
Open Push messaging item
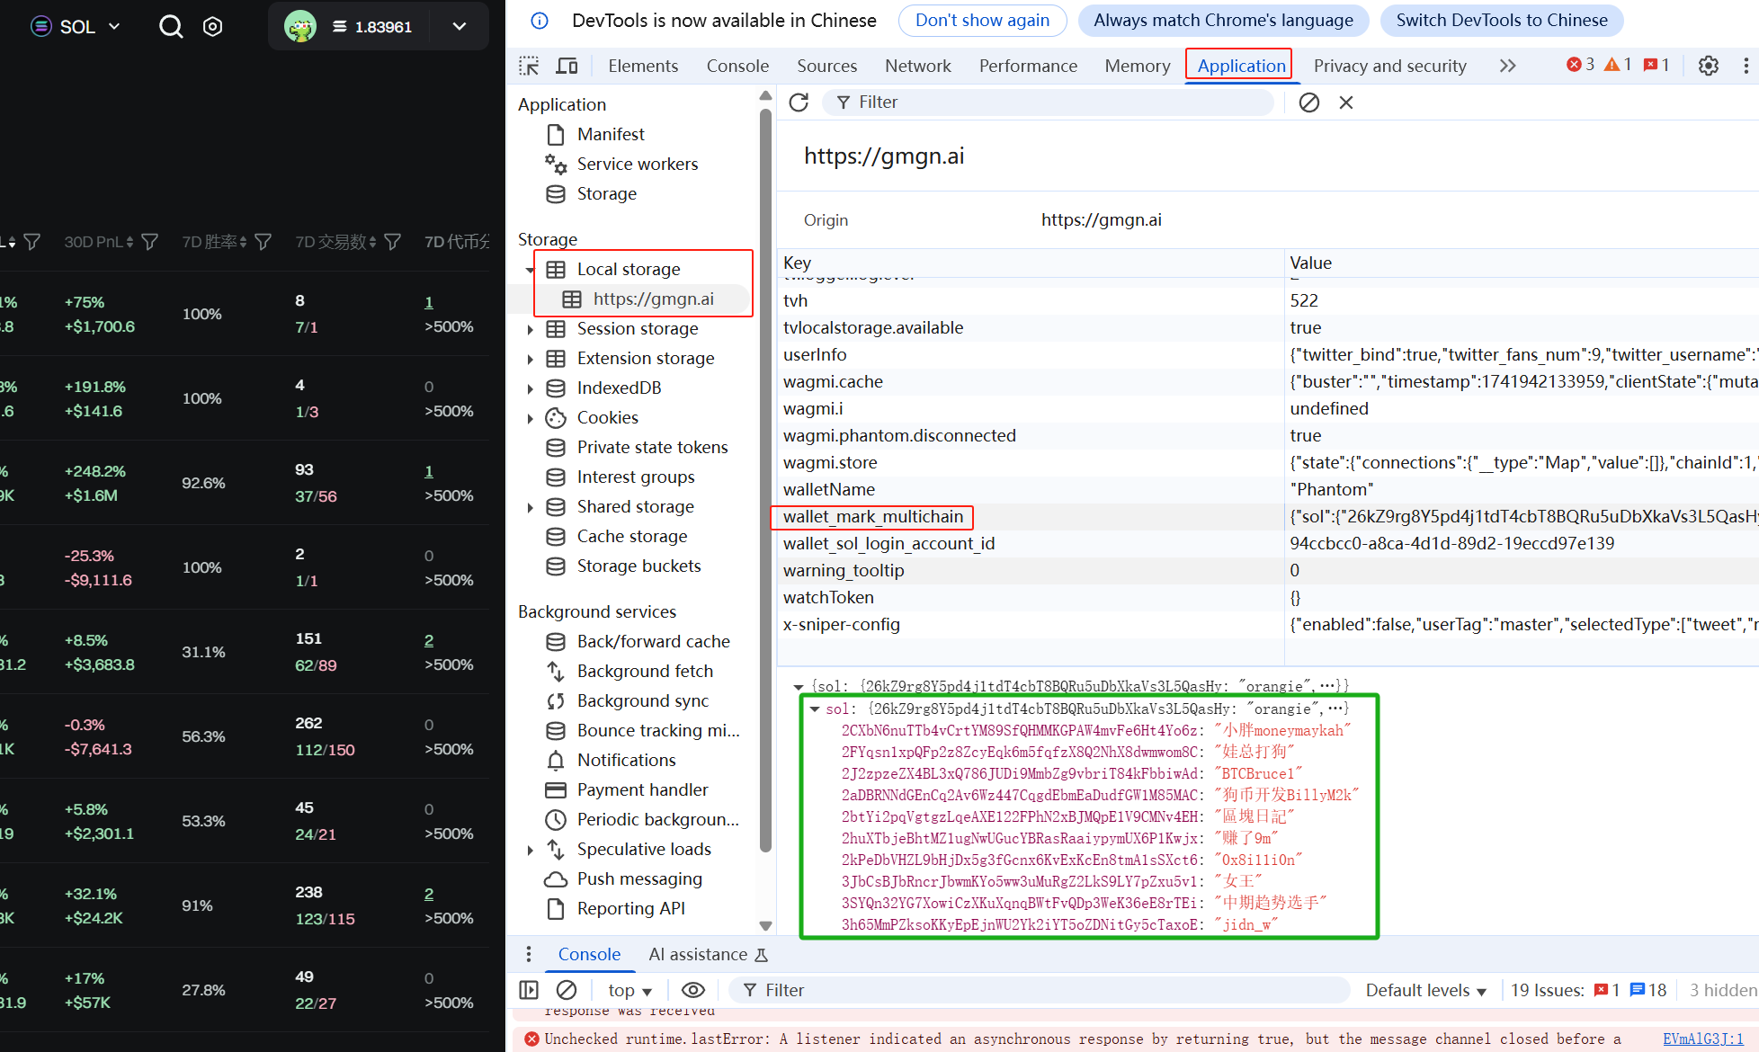click(639, 878)
